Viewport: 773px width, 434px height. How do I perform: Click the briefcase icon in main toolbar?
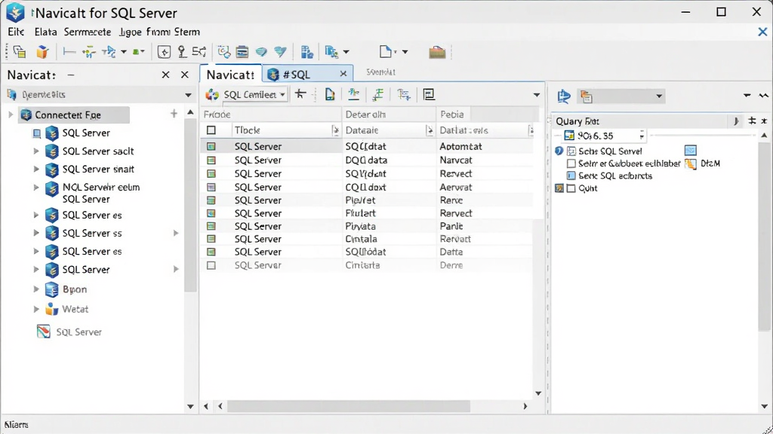437,52
